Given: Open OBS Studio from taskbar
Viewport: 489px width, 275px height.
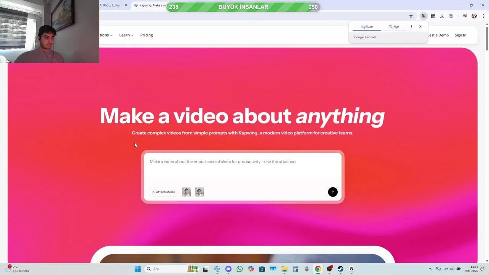Looking at the screenshot, I should pyautogui.click(x=329, y=269).
